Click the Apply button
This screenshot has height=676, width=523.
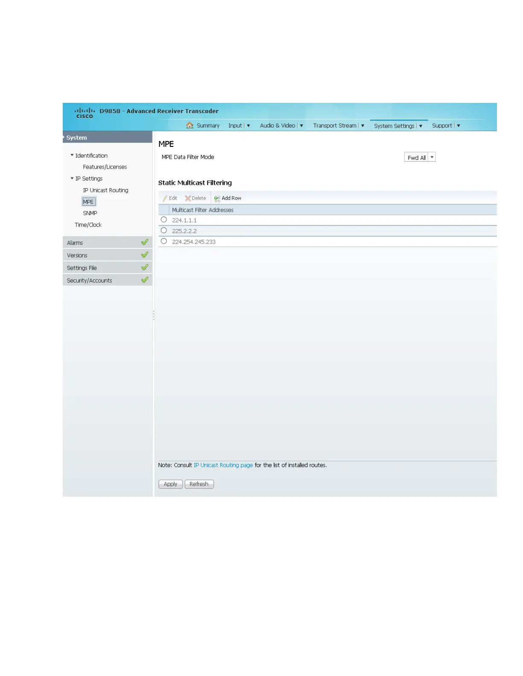click(170, 484)
